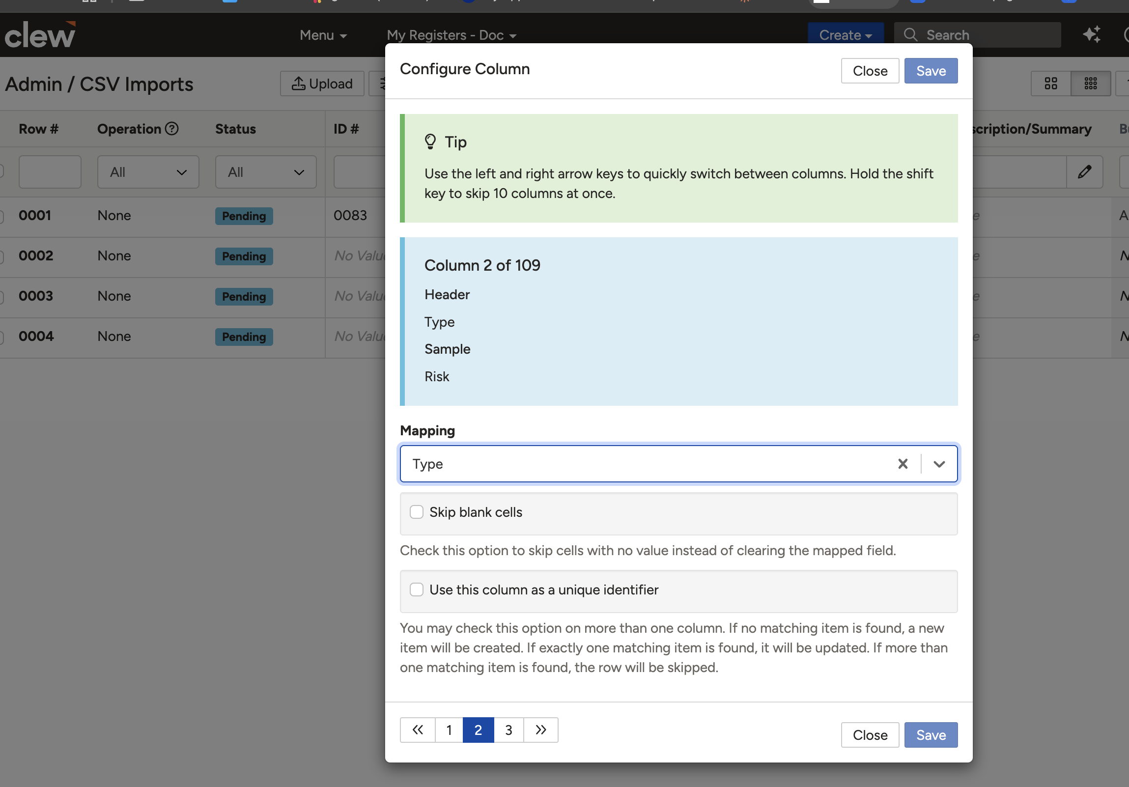1129x787 pixels.
Task: Click Pending status badge in row 0003
Action: pyautogui.click(x=244, y=296)
